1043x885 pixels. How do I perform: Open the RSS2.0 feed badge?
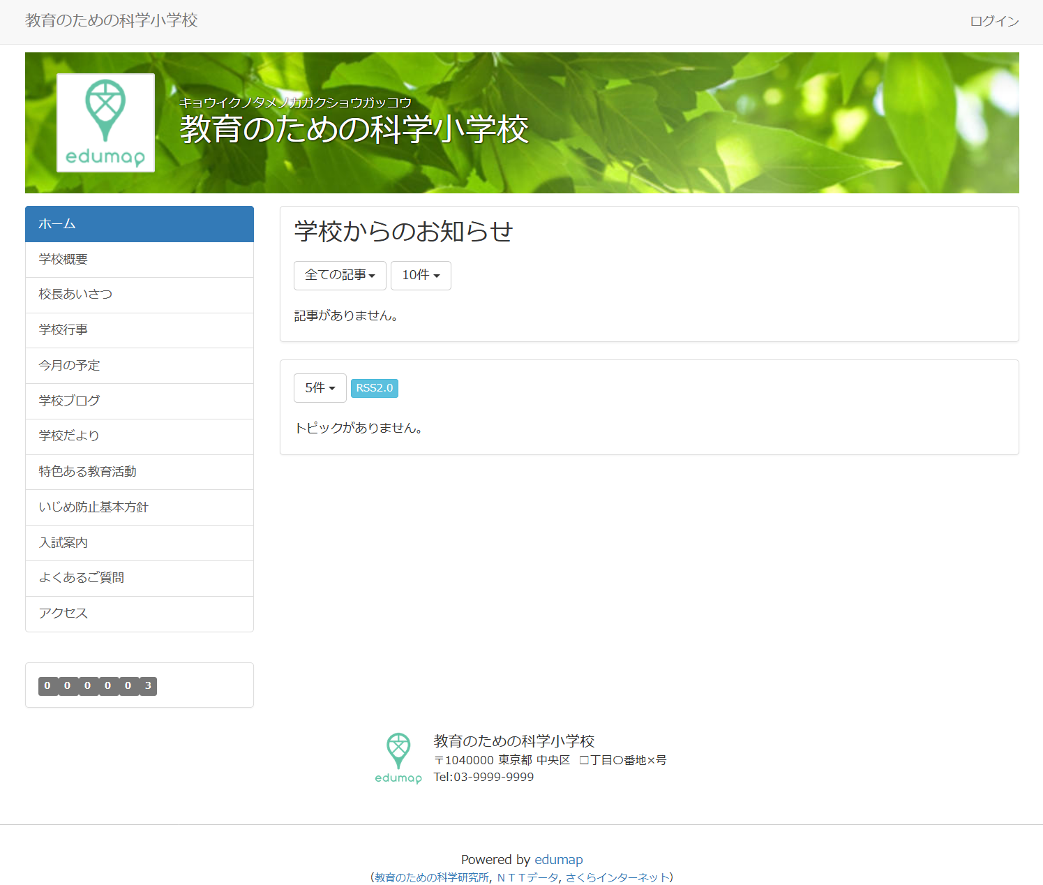click(x=374, y=388)
